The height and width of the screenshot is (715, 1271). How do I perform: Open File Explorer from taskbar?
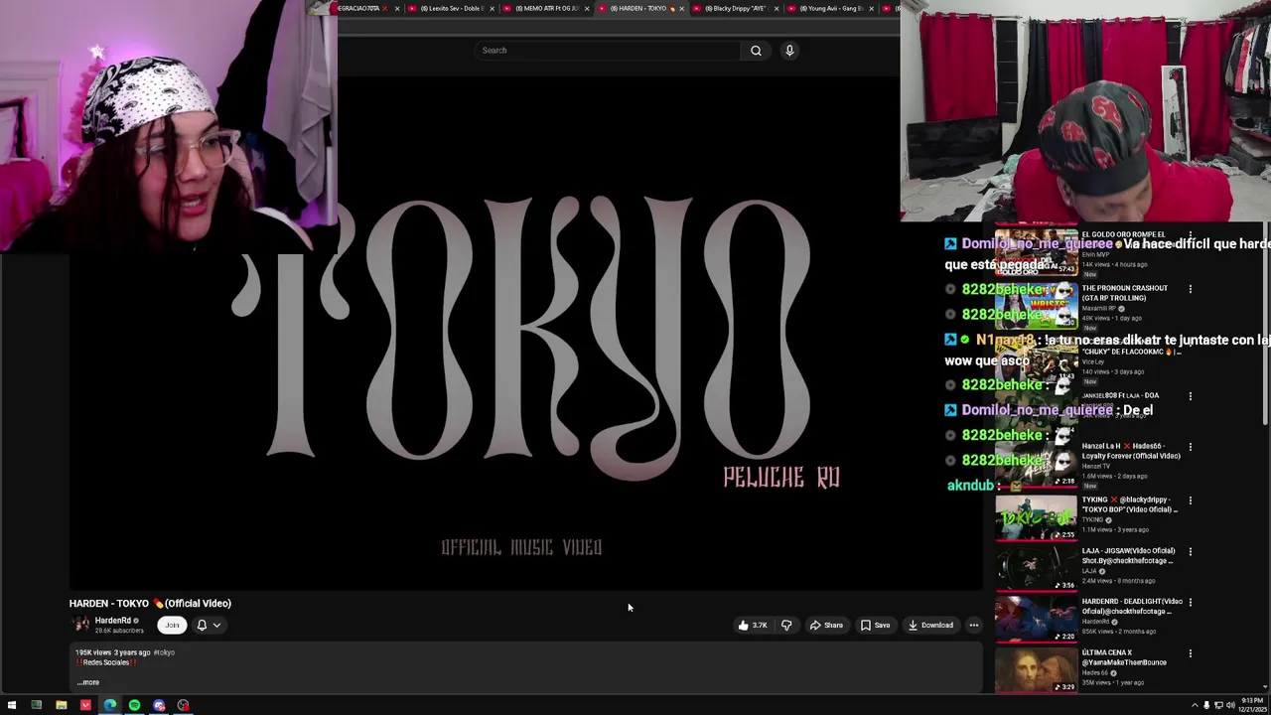click(x=61, y=705)
